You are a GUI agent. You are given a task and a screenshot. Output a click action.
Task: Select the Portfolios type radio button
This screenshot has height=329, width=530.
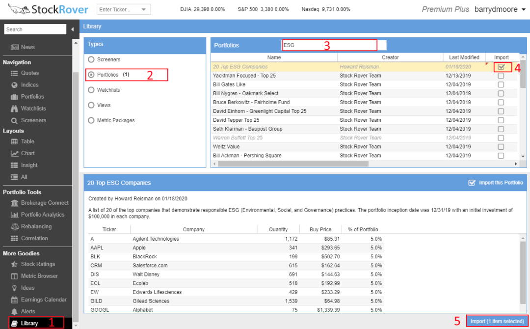click(x=91, y=75)
